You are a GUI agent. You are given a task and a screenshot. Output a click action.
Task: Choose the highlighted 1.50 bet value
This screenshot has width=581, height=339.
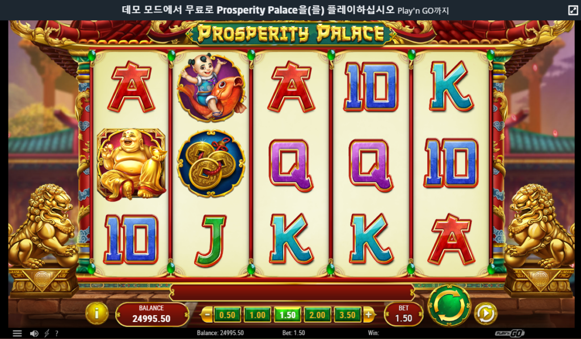[288, 315]
